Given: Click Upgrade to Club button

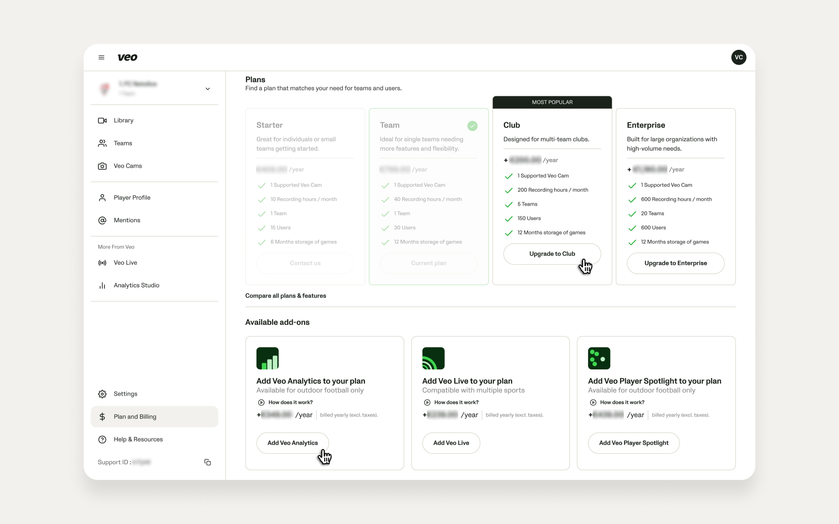Looking at the screenshot, I should pos(552,254).
